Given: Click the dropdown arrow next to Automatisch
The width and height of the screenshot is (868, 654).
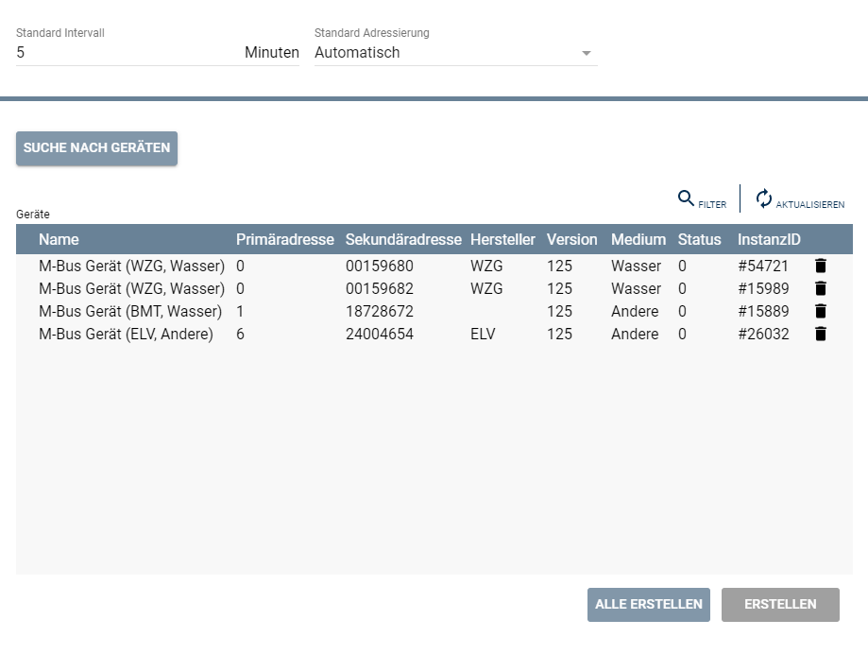Looking at the screenshot, I should (587, 53).
